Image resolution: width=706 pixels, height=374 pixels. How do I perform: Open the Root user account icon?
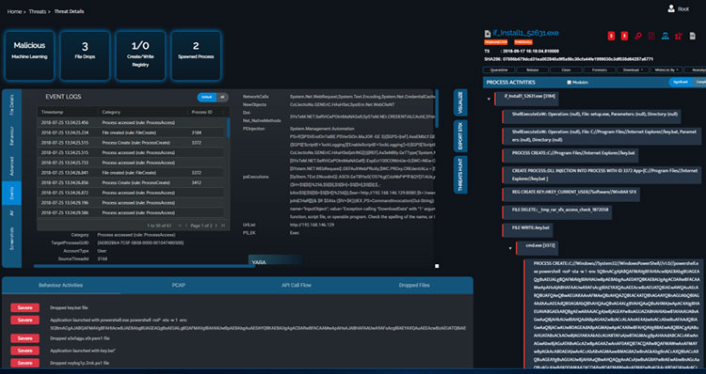[x=671, y=8]
